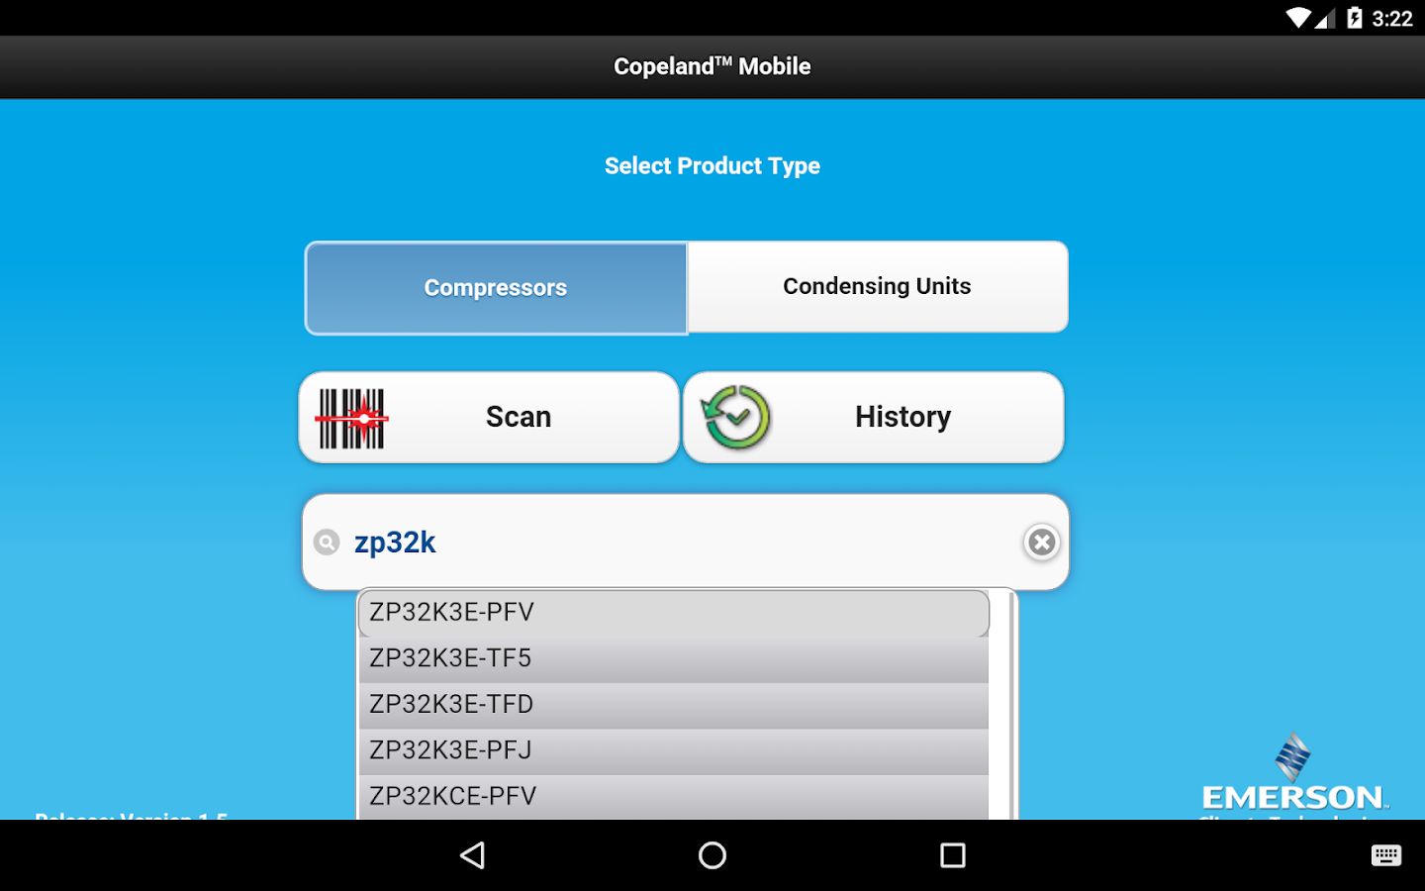Open the recent apps square icon

(953, 855)
